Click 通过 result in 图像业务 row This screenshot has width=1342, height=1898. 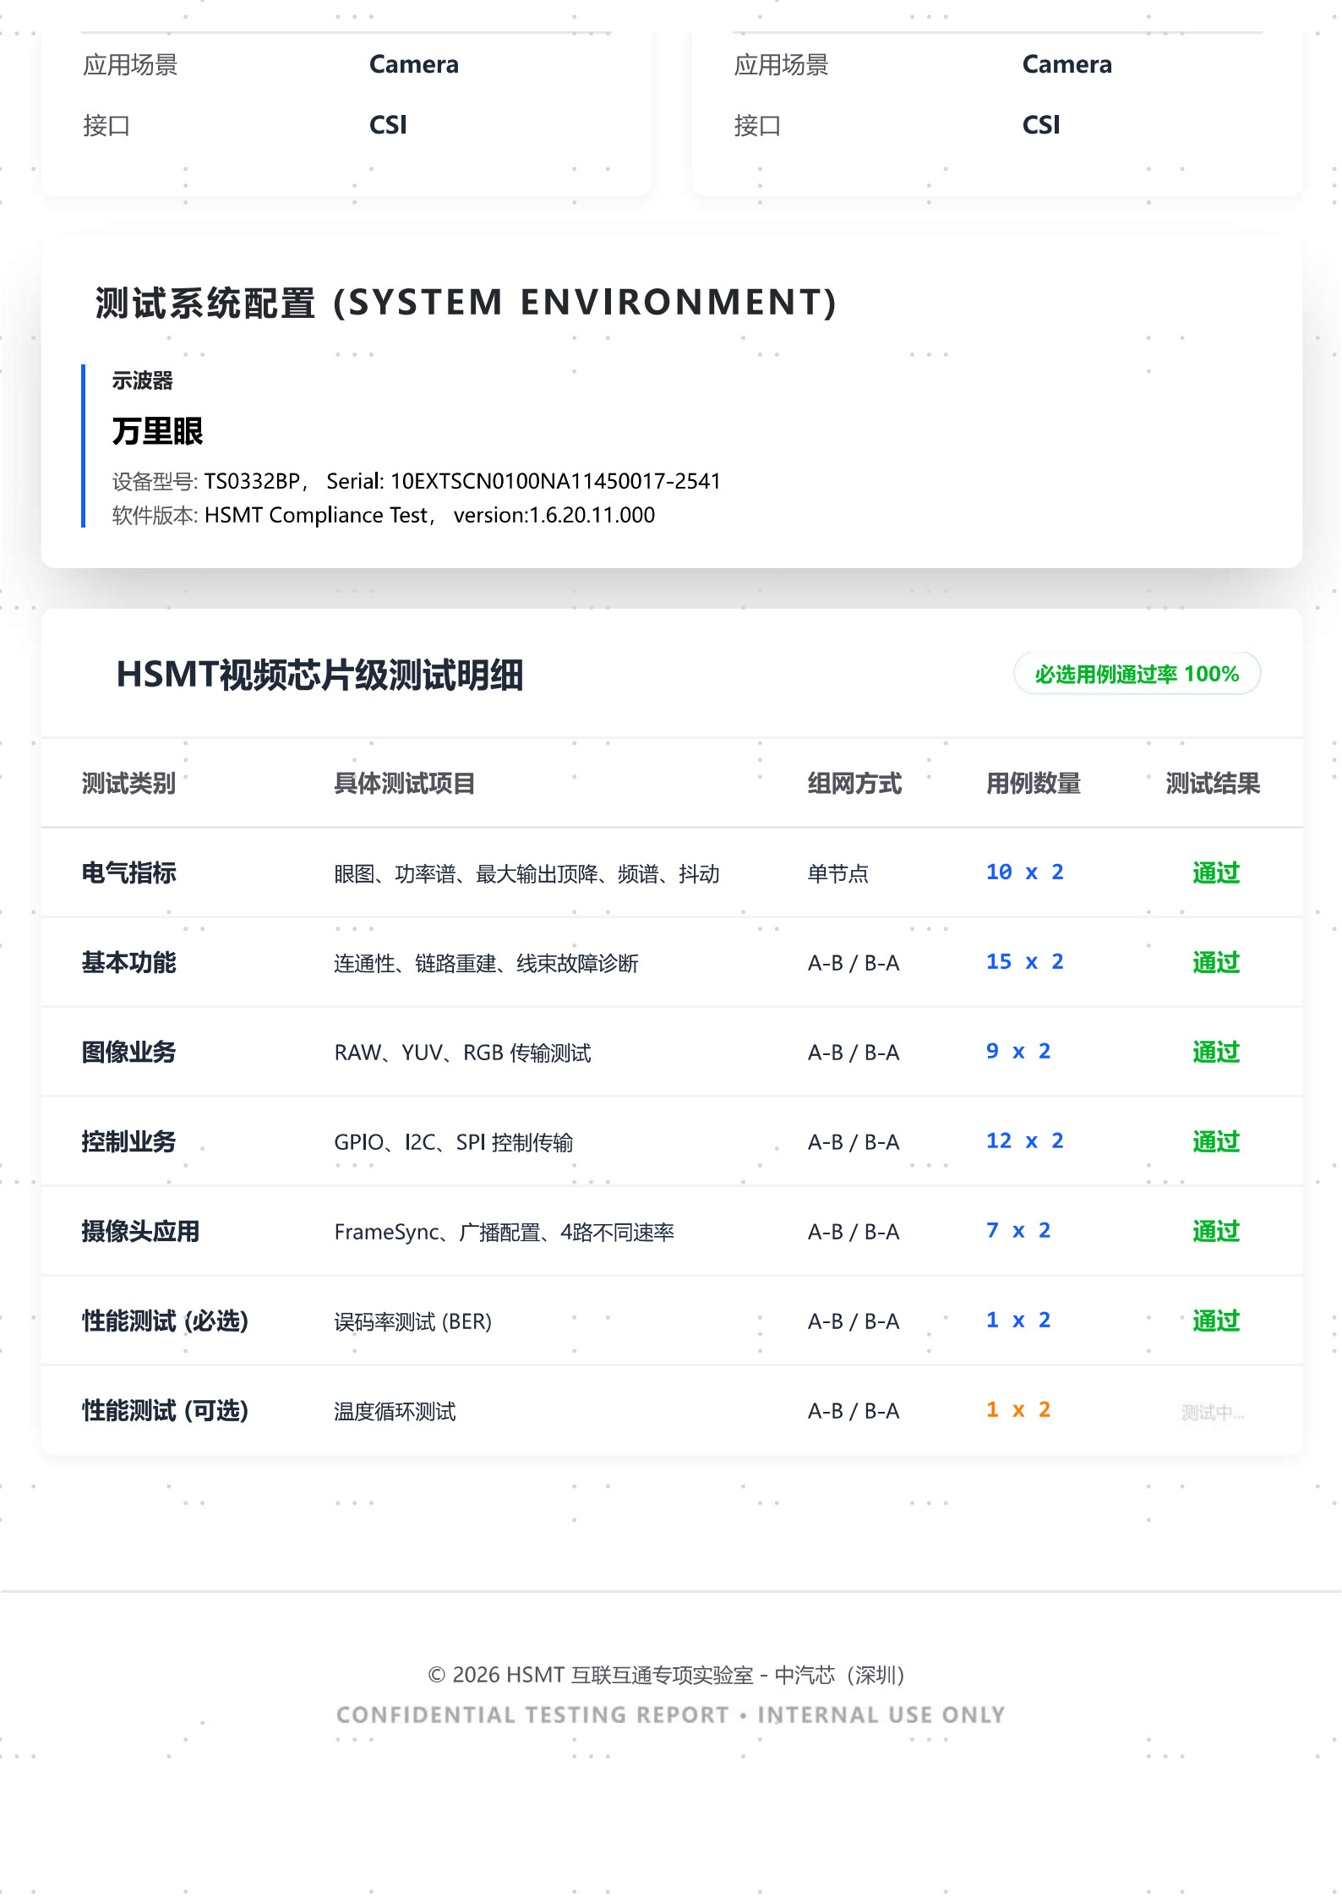[1216, 1052]
